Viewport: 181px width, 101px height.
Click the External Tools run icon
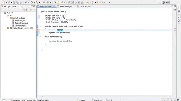(x=37, y=3)
